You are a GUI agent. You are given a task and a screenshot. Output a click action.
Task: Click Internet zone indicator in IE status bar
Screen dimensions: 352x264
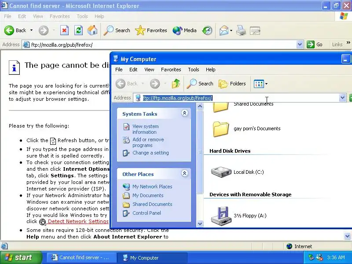299,246
